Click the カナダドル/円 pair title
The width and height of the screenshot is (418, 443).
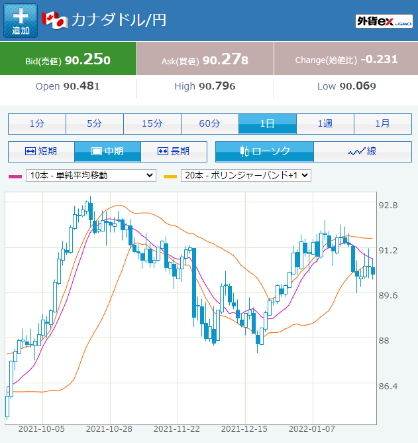point(119,20)
